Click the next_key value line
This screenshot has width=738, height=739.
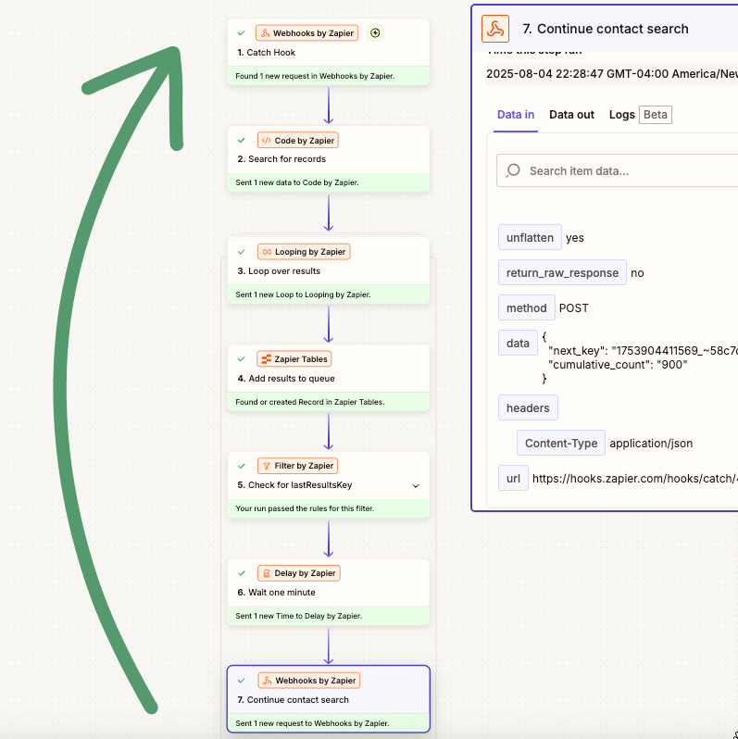pyautogui.click(x=643, y=351)
